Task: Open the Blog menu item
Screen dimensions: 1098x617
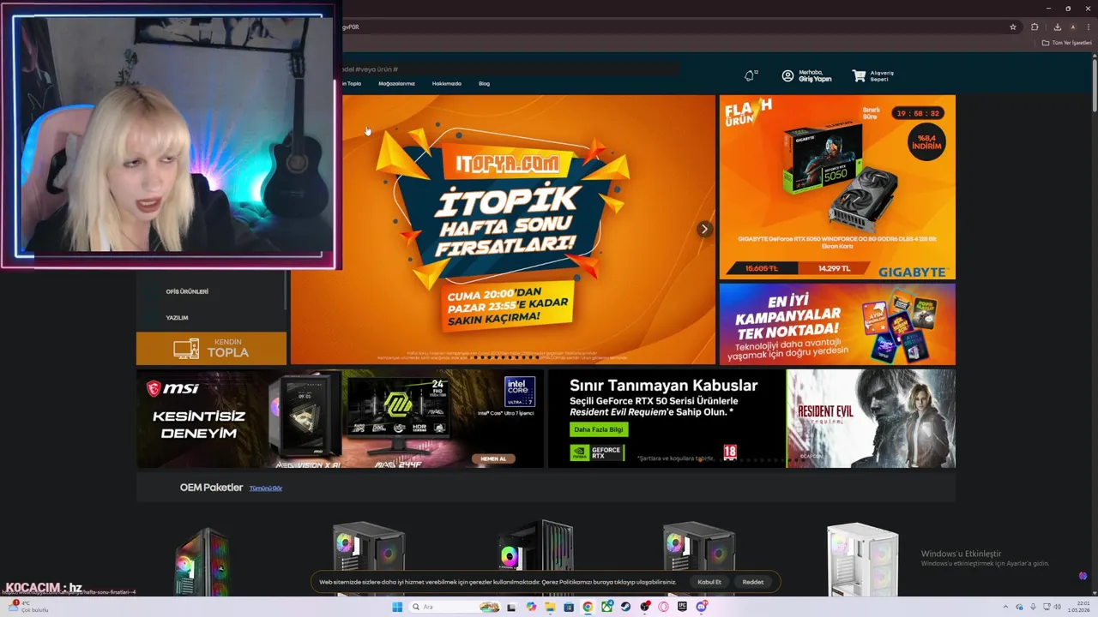Action: click(x=484, y=84)
